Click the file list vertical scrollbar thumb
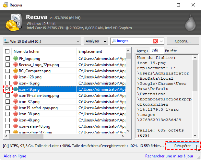201x160 pixels. click(128, 56)
